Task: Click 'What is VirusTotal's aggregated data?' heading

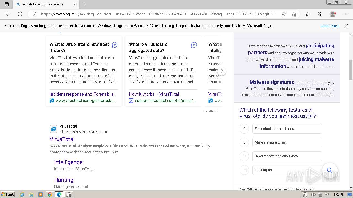Action: [x=148, y=47]
